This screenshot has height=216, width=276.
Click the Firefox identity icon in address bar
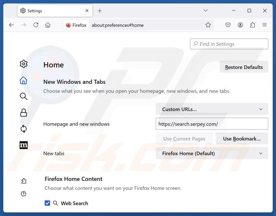click(68, 25)
